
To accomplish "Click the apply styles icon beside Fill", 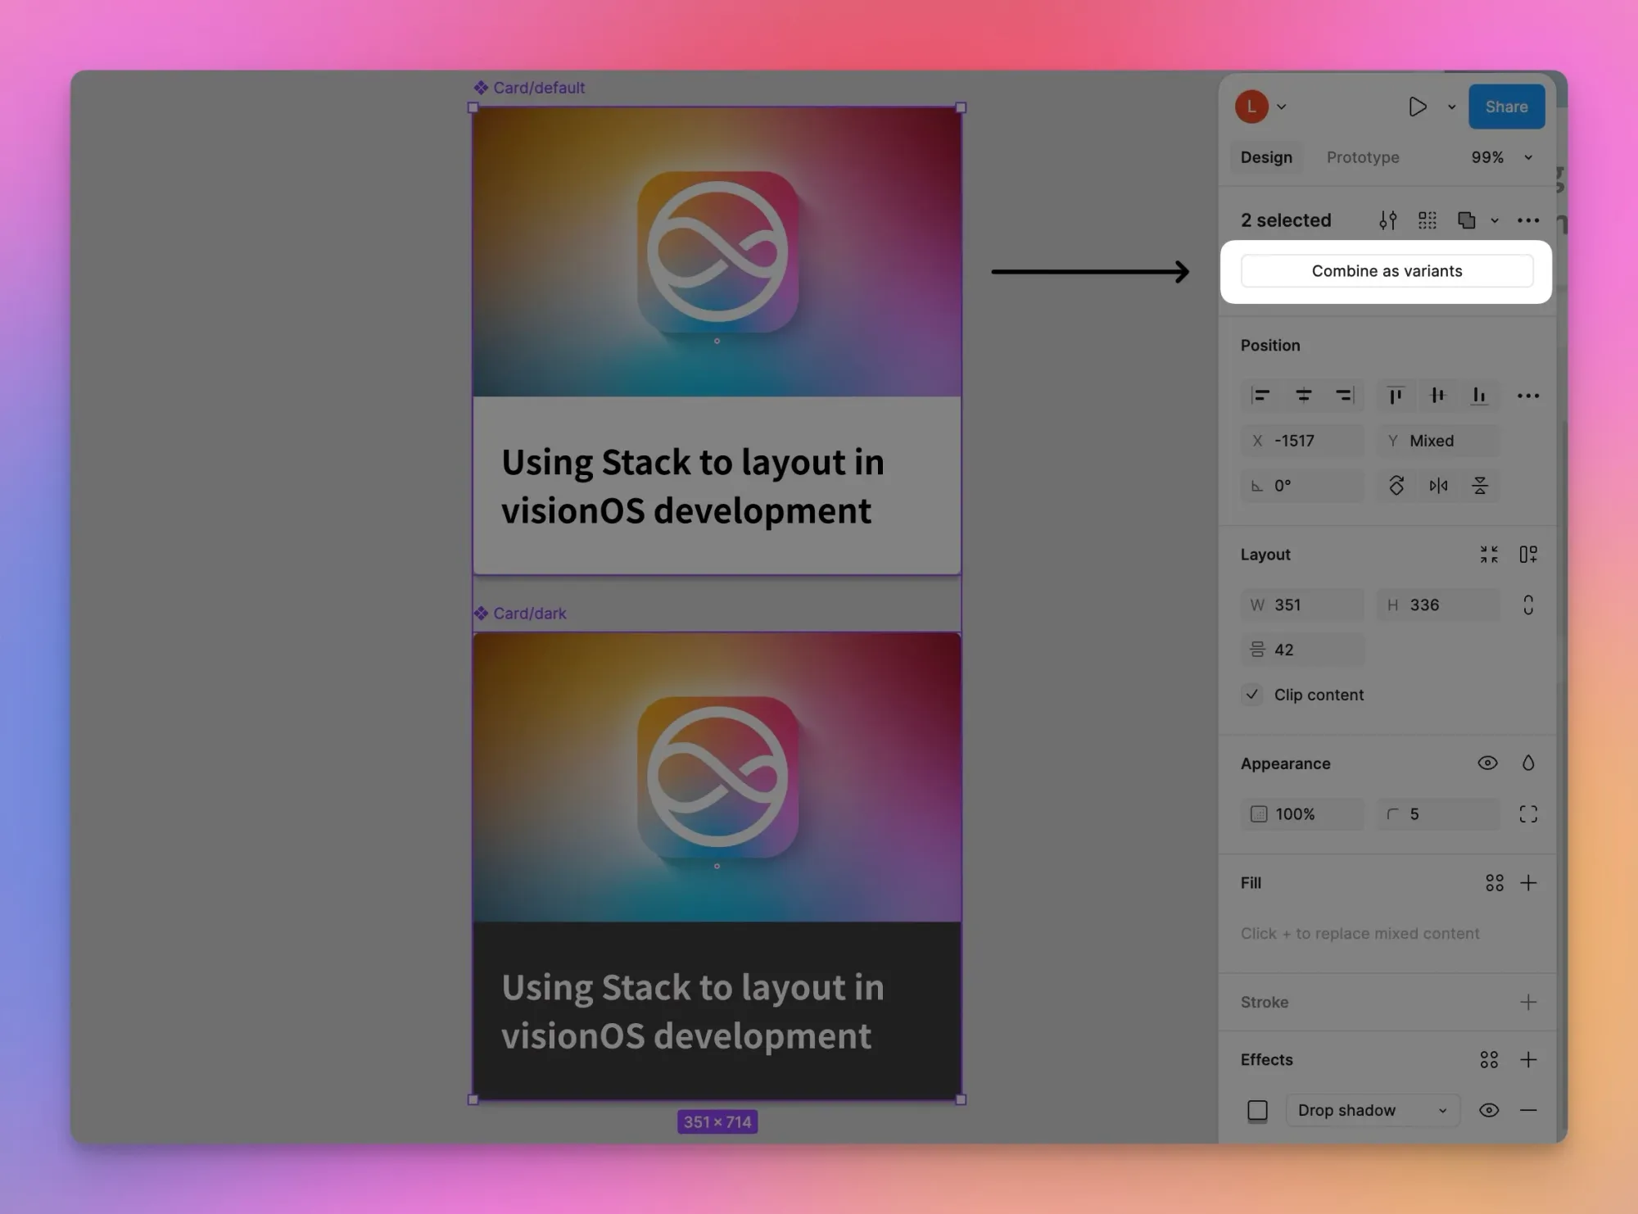I will point(1494,883).
